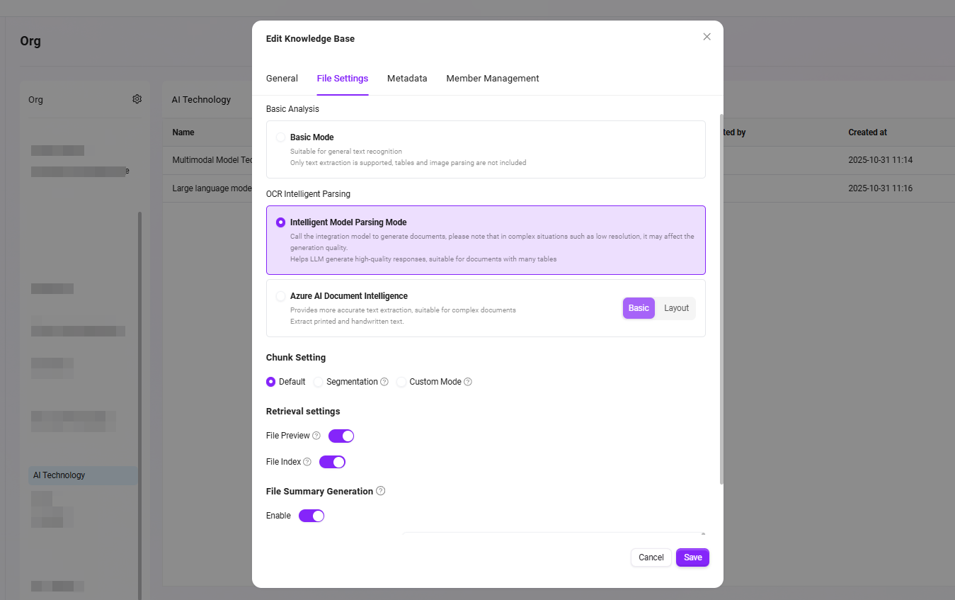This screenshot has width=955, height=600.
Task: Click help icon beside Custom Mode
Action: tap(468, 382)
